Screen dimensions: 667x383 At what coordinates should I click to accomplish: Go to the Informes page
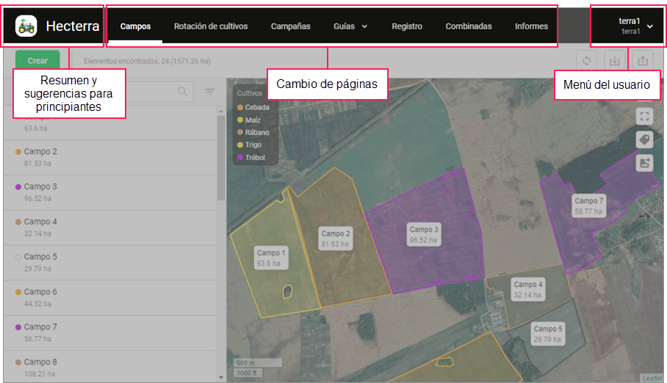tap(531, 26)
